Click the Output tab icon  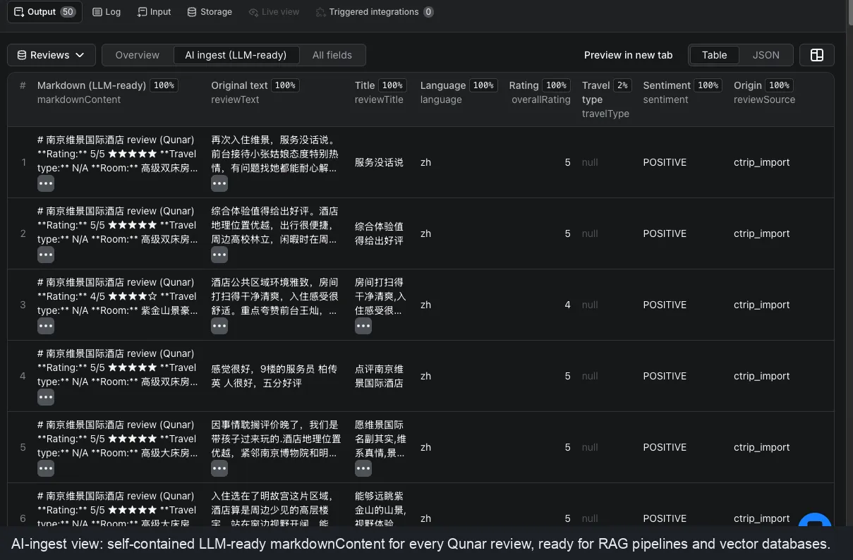19,12
